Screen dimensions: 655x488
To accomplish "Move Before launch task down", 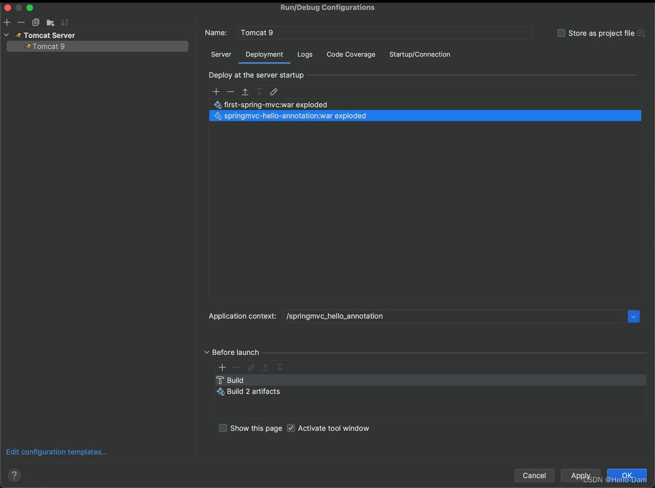I will point(280,367).
